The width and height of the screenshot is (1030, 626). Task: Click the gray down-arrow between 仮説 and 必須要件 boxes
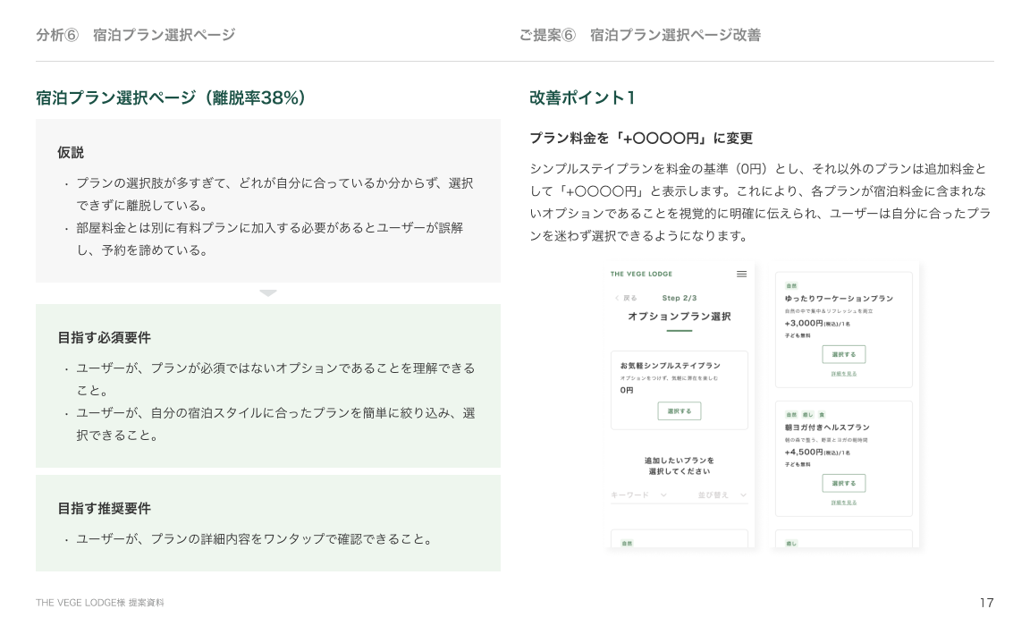coord(268,293)
